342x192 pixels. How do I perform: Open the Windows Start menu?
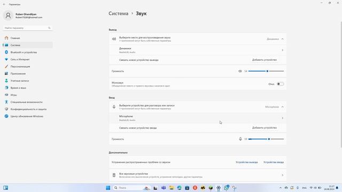[x=108, y=188]
